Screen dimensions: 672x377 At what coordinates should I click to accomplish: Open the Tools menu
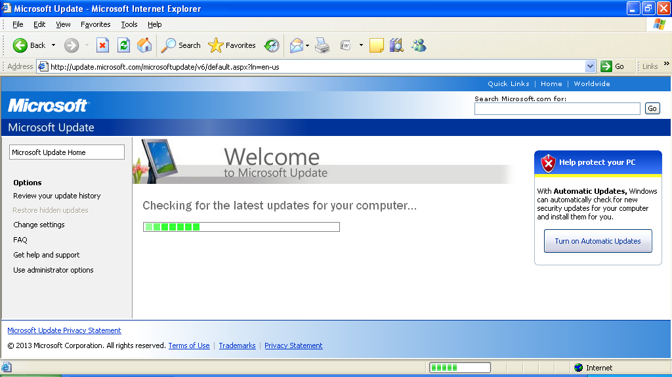[x=129, y=24]
